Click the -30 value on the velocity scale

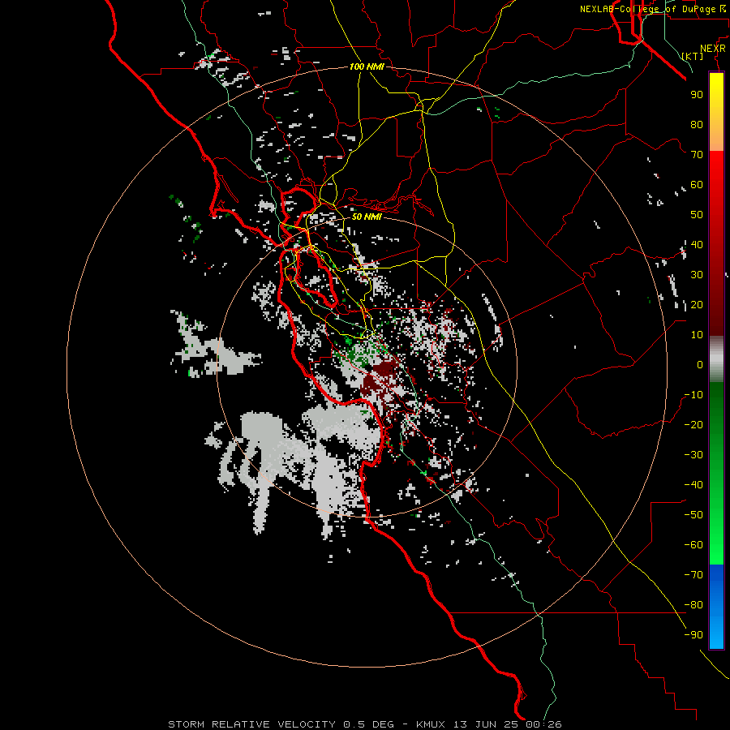[693, 455]
